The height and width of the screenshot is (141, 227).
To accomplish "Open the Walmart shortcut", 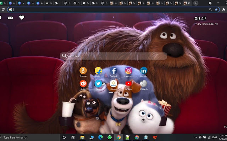I will click(x=113, y=84).
